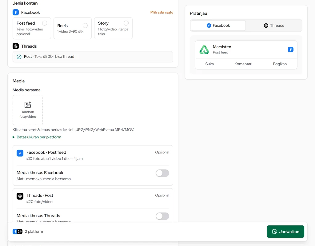315x246 pixels.
Task: Click the Facebook icon in Jenis konten
Action: click(16, 12)
